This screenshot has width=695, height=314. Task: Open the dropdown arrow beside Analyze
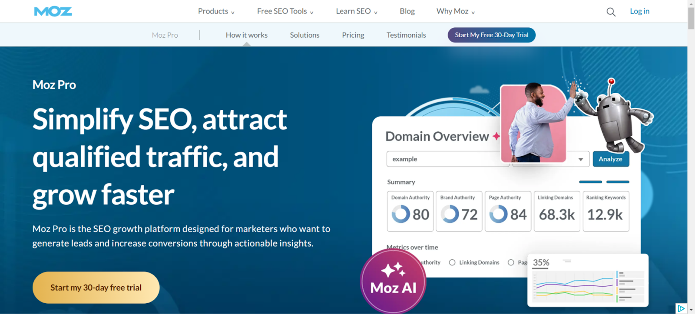pyautogui.click(x=580, y=159)
